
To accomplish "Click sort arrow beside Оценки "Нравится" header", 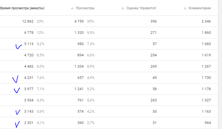I will tap(123, 8).
